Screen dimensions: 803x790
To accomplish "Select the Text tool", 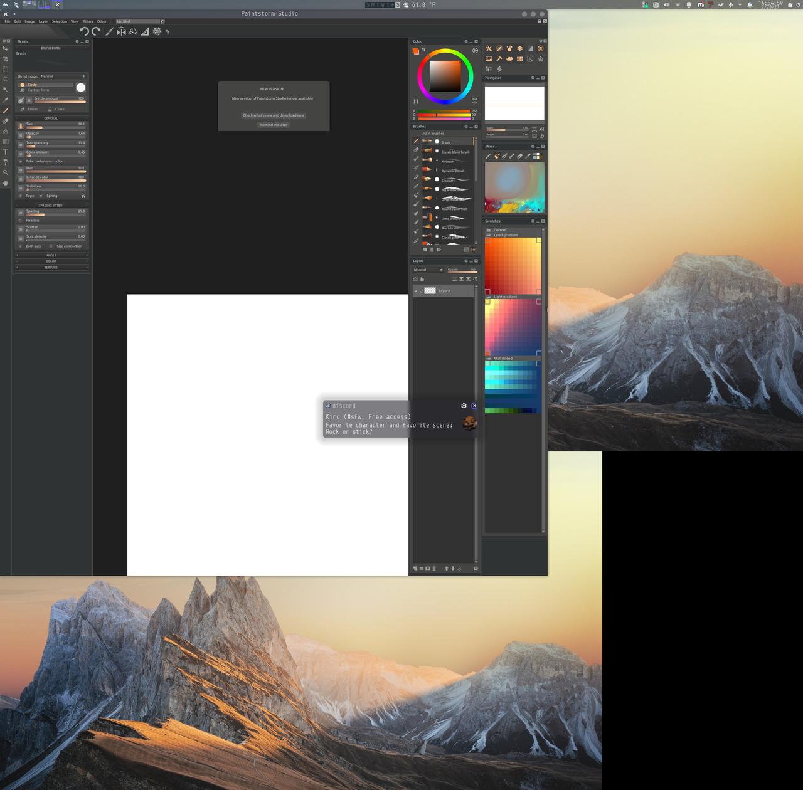I will pyautogui.click(x=6, y=152).
